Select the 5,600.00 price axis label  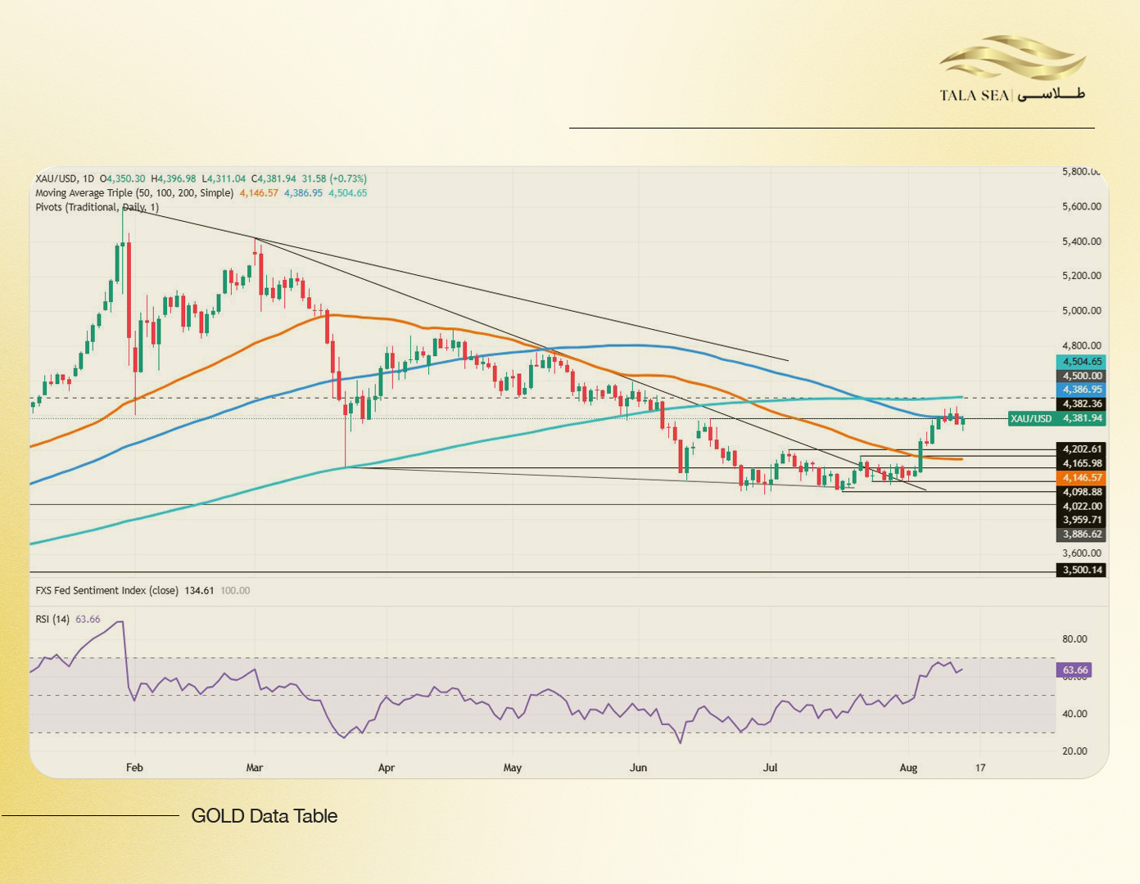(1082, 206)
